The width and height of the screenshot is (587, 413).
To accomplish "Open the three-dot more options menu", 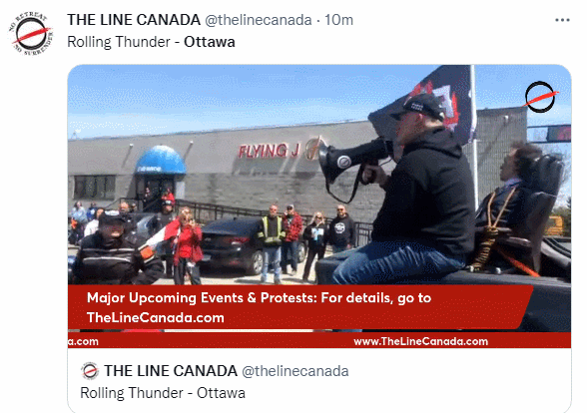I will click(562, 20).
